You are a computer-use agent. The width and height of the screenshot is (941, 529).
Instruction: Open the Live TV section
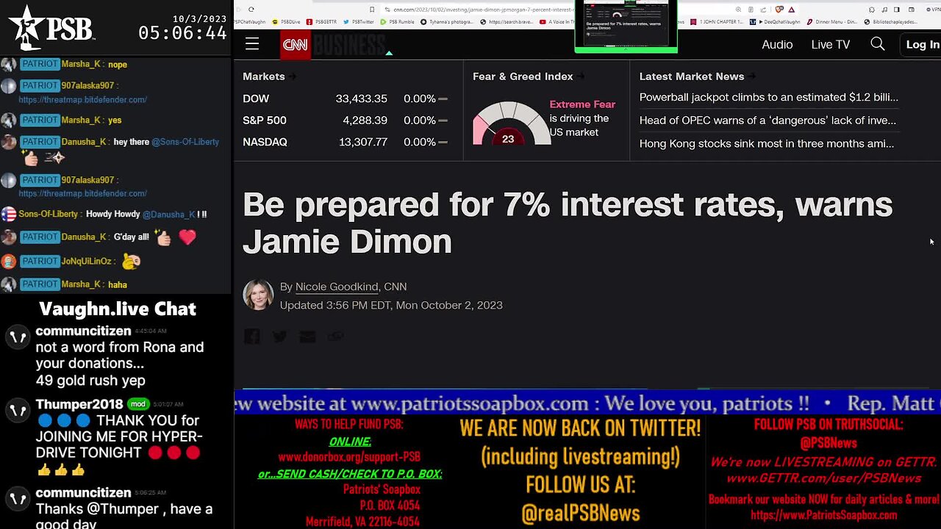pyautogui.click(x=831, y=45)
